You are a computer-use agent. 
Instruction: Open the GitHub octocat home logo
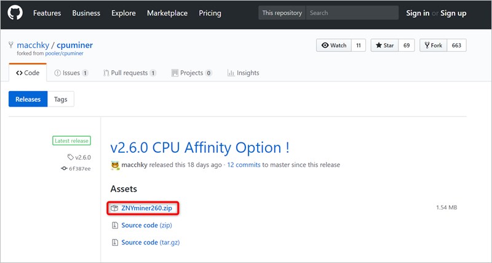[15, 13]
